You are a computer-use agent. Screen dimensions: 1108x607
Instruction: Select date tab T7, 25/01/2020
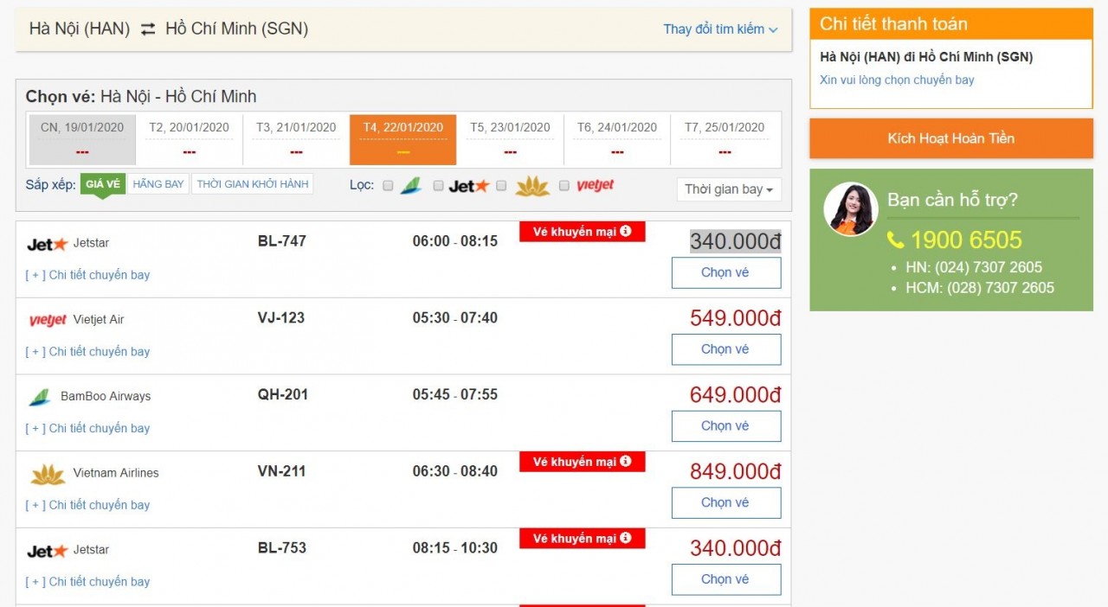(x=725, y=139)
